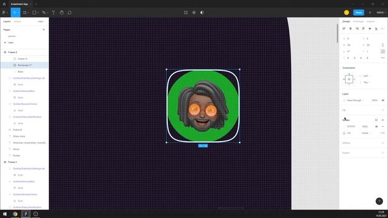Image resolution: width=388 pixels, height=218 pixels.
Task: Open advanced stroke options ellipsis
Action: point(383,133)
